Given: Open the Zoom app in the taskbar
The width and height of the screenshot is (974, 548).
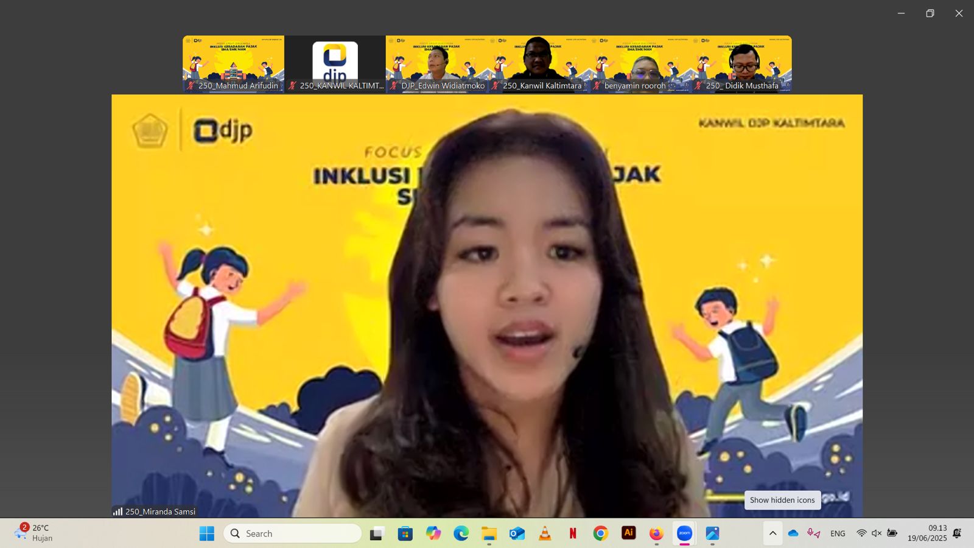Looking at the screenshot, I should [x=684, y=533].
